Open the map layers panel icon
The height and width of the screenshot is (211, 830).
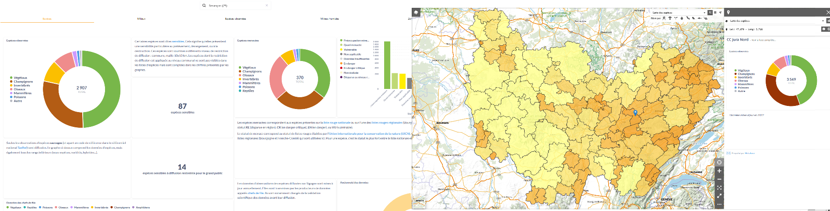point(416,13)
